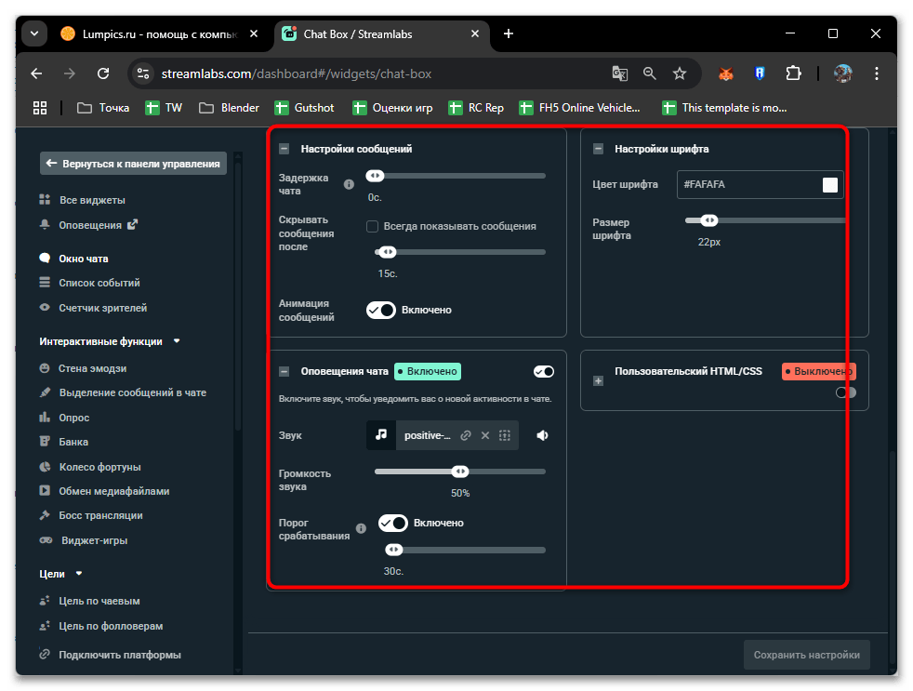
Task: Click the Вернуться к панели управления button
Action: (x=133, y=164)
